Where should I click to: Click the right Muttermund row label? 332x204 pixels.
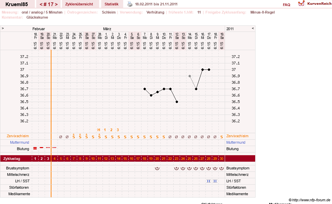(236, 142)
